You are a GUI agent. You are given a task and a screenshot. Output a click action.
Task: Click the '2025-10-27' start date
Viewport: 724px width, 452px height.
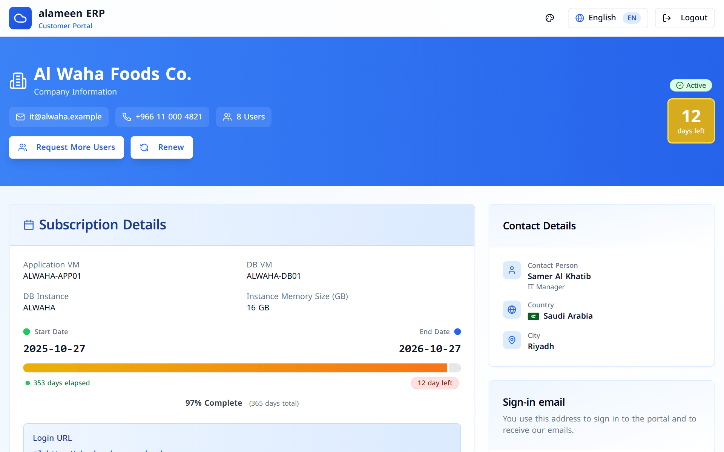tap(54, 349)
